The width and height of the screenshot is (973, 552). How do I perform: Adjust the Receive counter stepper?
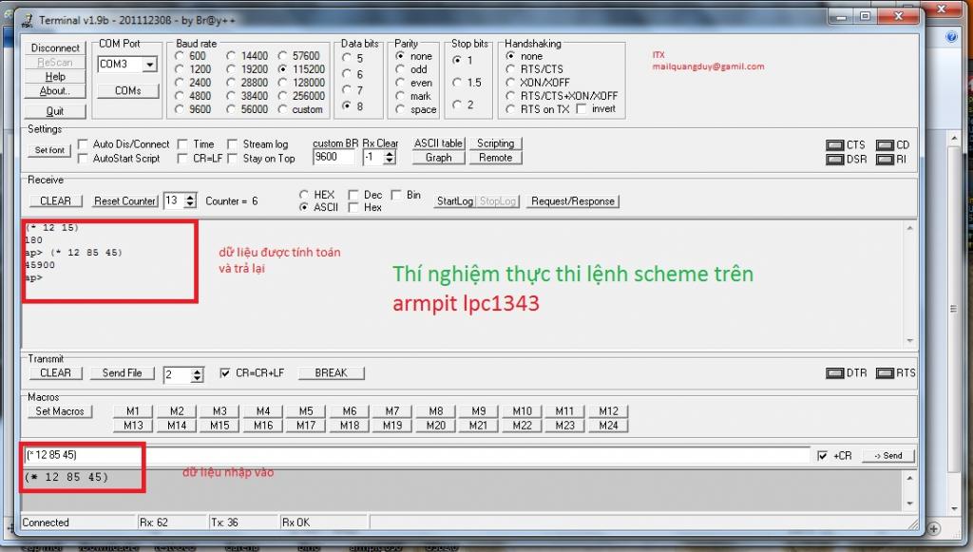(x=190, y=201)
